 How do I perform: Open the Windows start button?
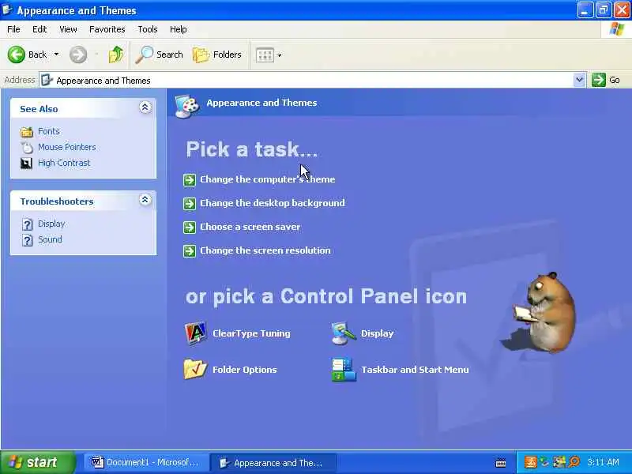pos(37,462)
